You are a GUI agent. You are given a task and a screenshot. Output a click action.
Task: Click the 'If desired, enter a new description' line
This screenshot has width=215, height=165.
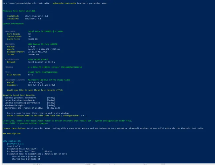coord(67,121)
